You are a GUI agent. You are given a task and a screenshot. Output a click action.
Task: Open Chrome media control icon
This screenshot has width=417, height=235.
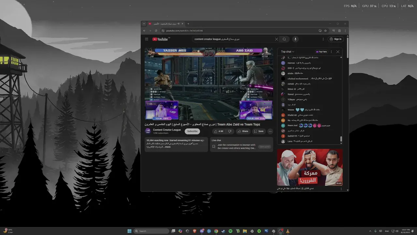pos(334,31)
